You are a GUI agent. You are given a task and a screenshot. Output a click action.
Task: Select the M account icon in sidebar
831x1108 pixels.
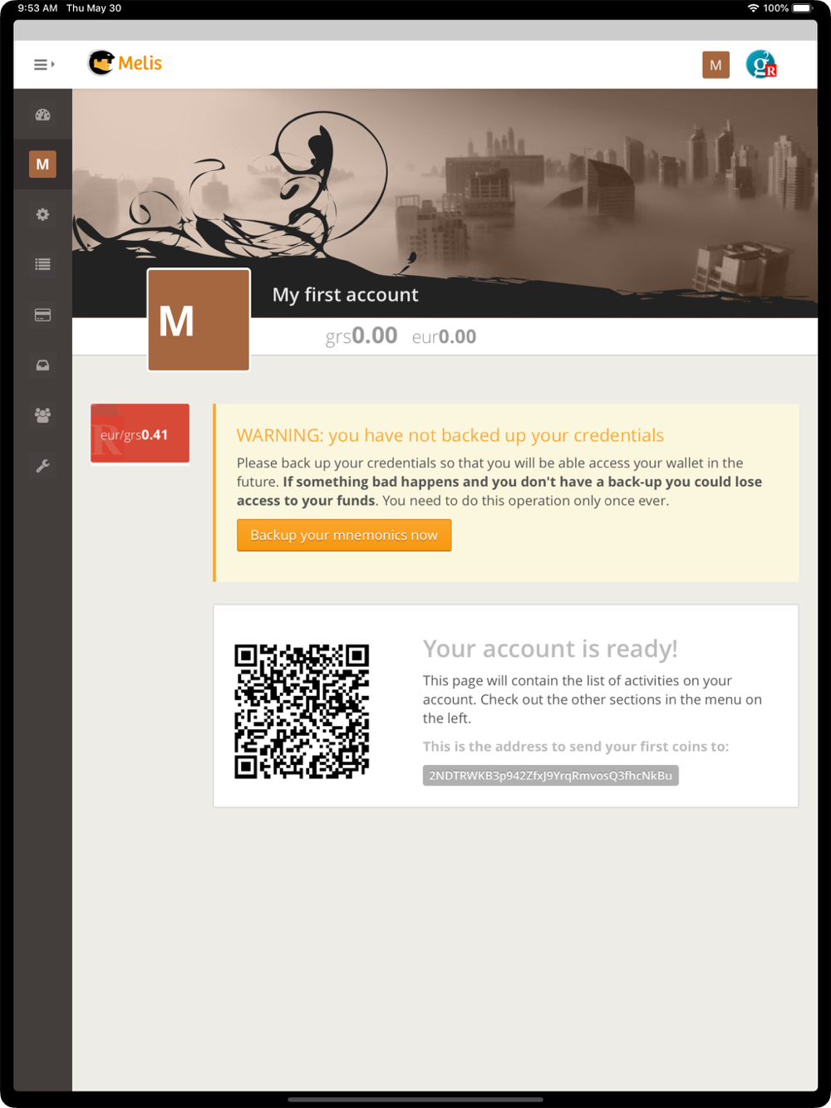pos(42,164)
